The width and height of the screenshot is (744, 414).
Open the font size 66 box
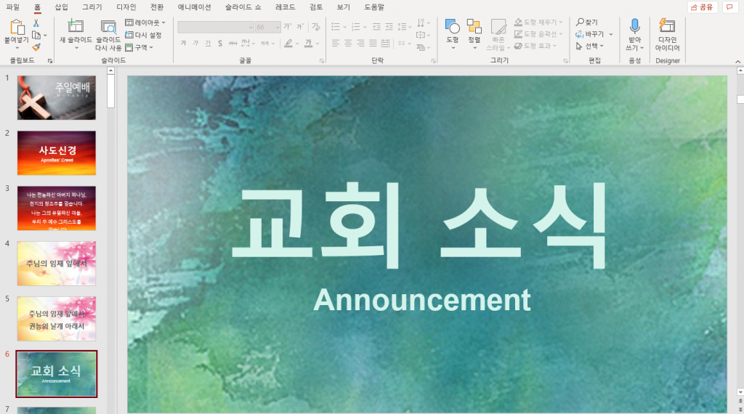[268, 27]
